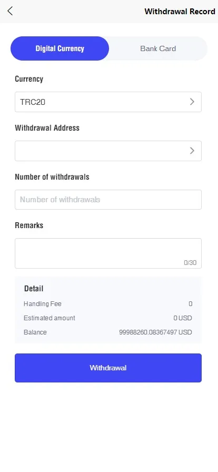This screenshot has height=472, width=218.
Task: Click the Withdrawal Address label
Action: [47, 127]
